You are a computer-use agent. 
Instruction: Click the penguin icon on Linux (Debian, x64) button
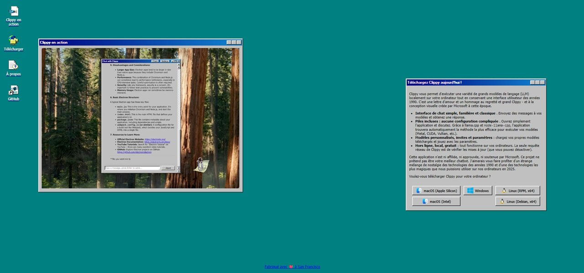[x=502, y=201]
